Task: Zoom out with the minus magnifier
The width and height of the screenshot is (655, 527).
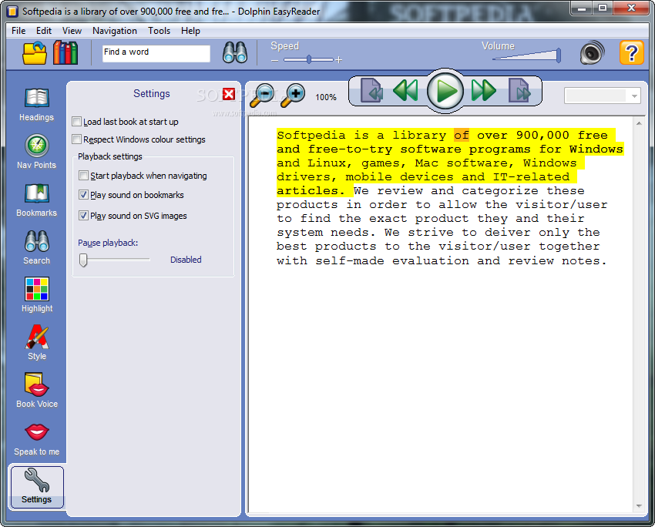Action: point(262,96)
